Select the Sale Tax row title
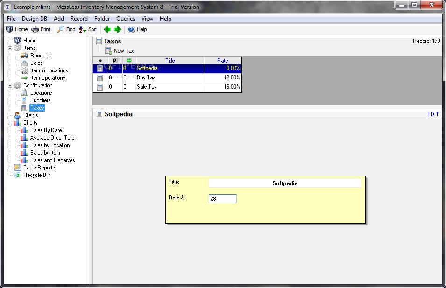The height and width of the screenshot is (288, 446). point(147,87)
